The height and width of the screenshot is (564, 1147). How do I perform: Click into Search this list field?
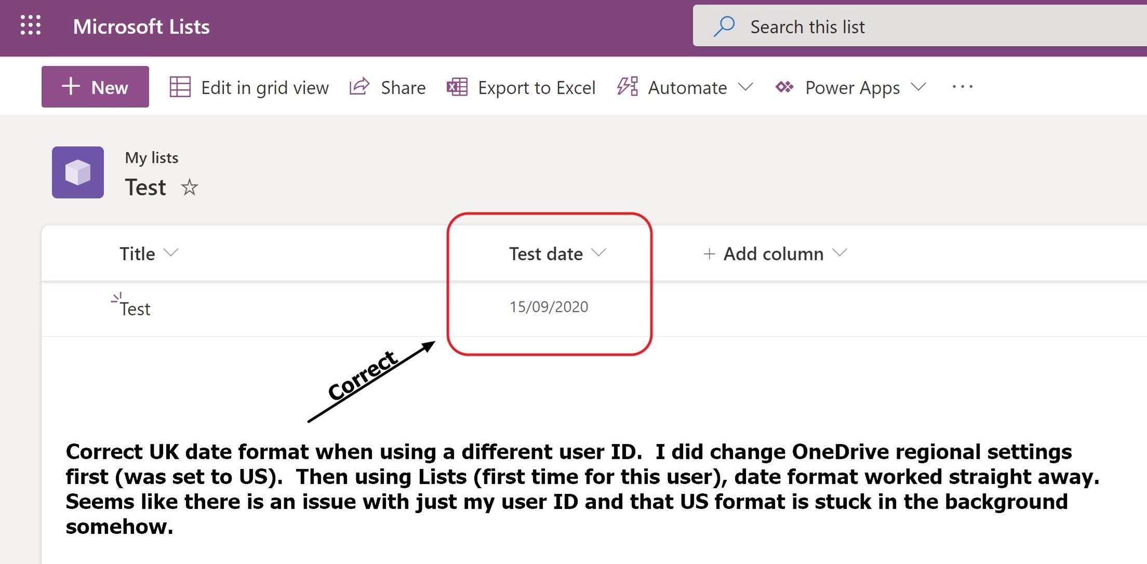919,26
